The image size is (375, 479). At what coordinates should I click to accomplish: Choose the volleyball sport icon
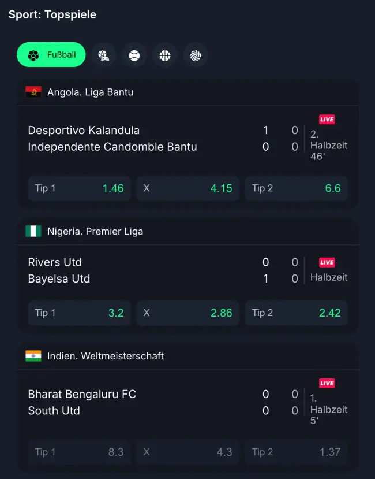click(x=195, y=55)
